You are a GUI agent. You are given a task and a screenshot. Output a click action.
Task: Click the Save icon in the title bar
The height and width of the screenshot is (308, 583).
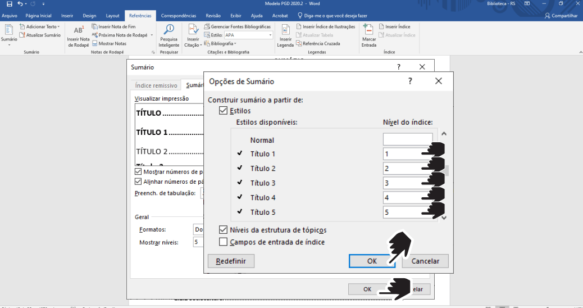coord(10,4)
